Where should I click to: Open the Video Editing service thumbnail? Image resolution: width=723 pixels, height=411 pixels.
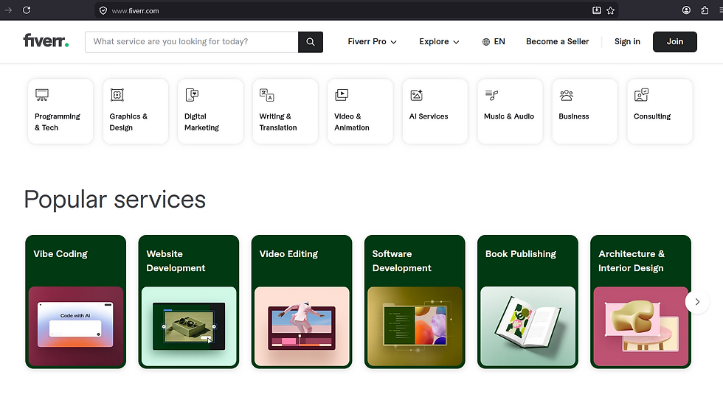point(302,326)
